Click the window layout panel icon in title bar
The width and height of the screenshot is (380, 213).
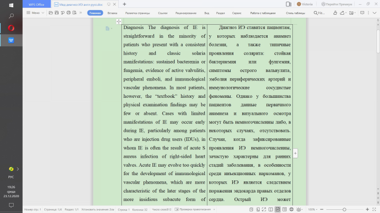(x=288, y=4)
